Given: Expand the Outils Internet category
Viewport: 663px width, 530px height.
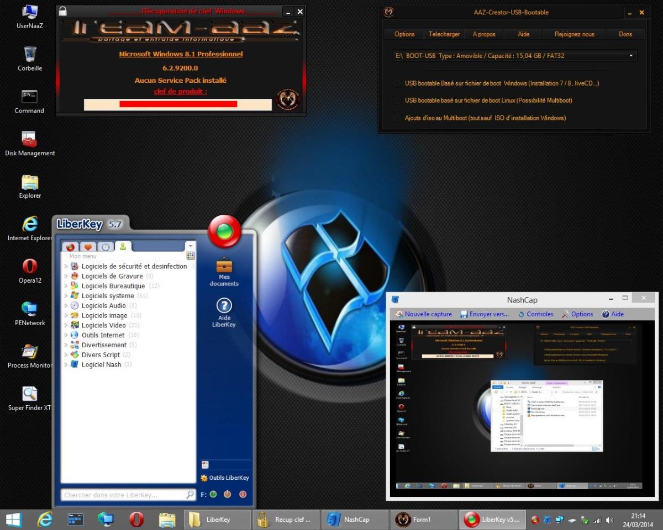Looking at the screenshot, I should click(66, 335).
